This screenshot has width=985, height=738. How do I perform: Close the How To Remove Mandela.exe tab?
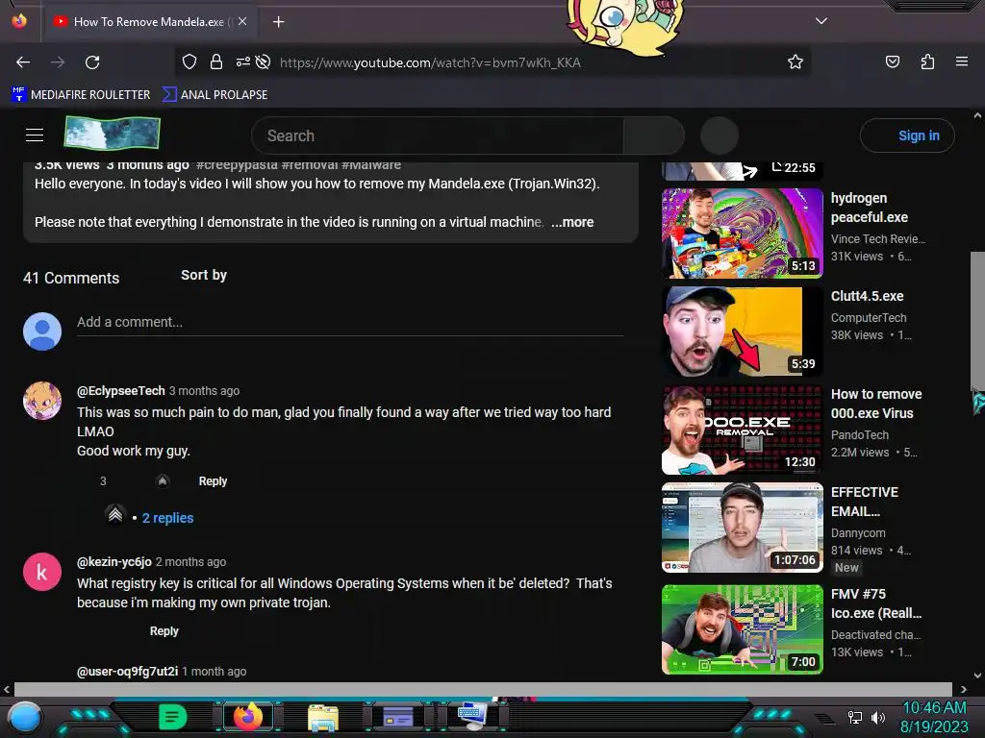[x=242, y=21]
